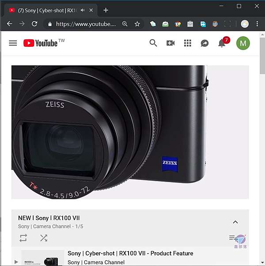The width and height of the screenshot is (265, 266).
Task: Open the zoom magnifier in the address bar
Action: point(125,24)
